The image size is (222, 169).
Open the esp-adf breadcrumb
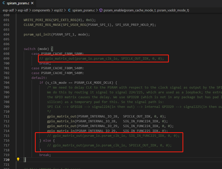[8, 10]
